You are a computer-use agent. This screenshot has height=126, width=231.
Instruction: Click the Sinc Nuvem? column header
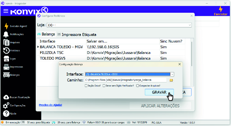point(172,41)
